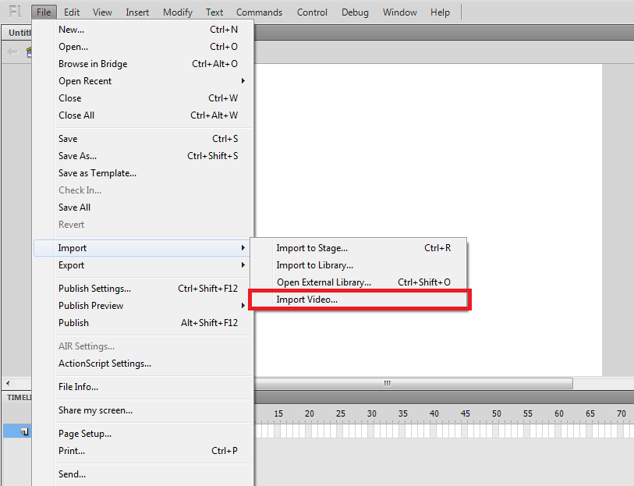Select Import to Stage...
Screen dimensions: 634x486
coord(359,248)
